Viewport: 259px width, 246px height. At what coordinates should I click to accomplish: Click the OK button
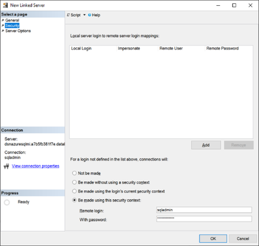[213, 239]
